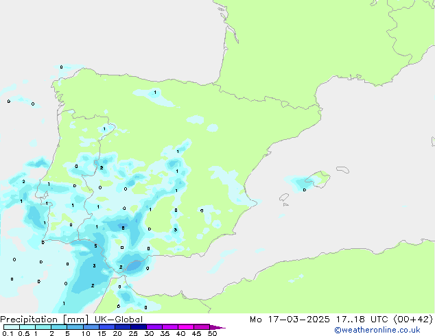This screenshot has height=336, width=435.
Task: Click the '10' legend scale label
Action: pyautogui.click(x=86, y=333)
